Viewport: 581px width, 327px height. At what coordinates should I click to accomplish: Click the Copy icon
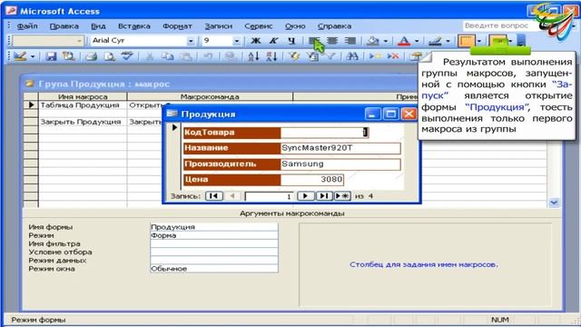pos(167,56)
